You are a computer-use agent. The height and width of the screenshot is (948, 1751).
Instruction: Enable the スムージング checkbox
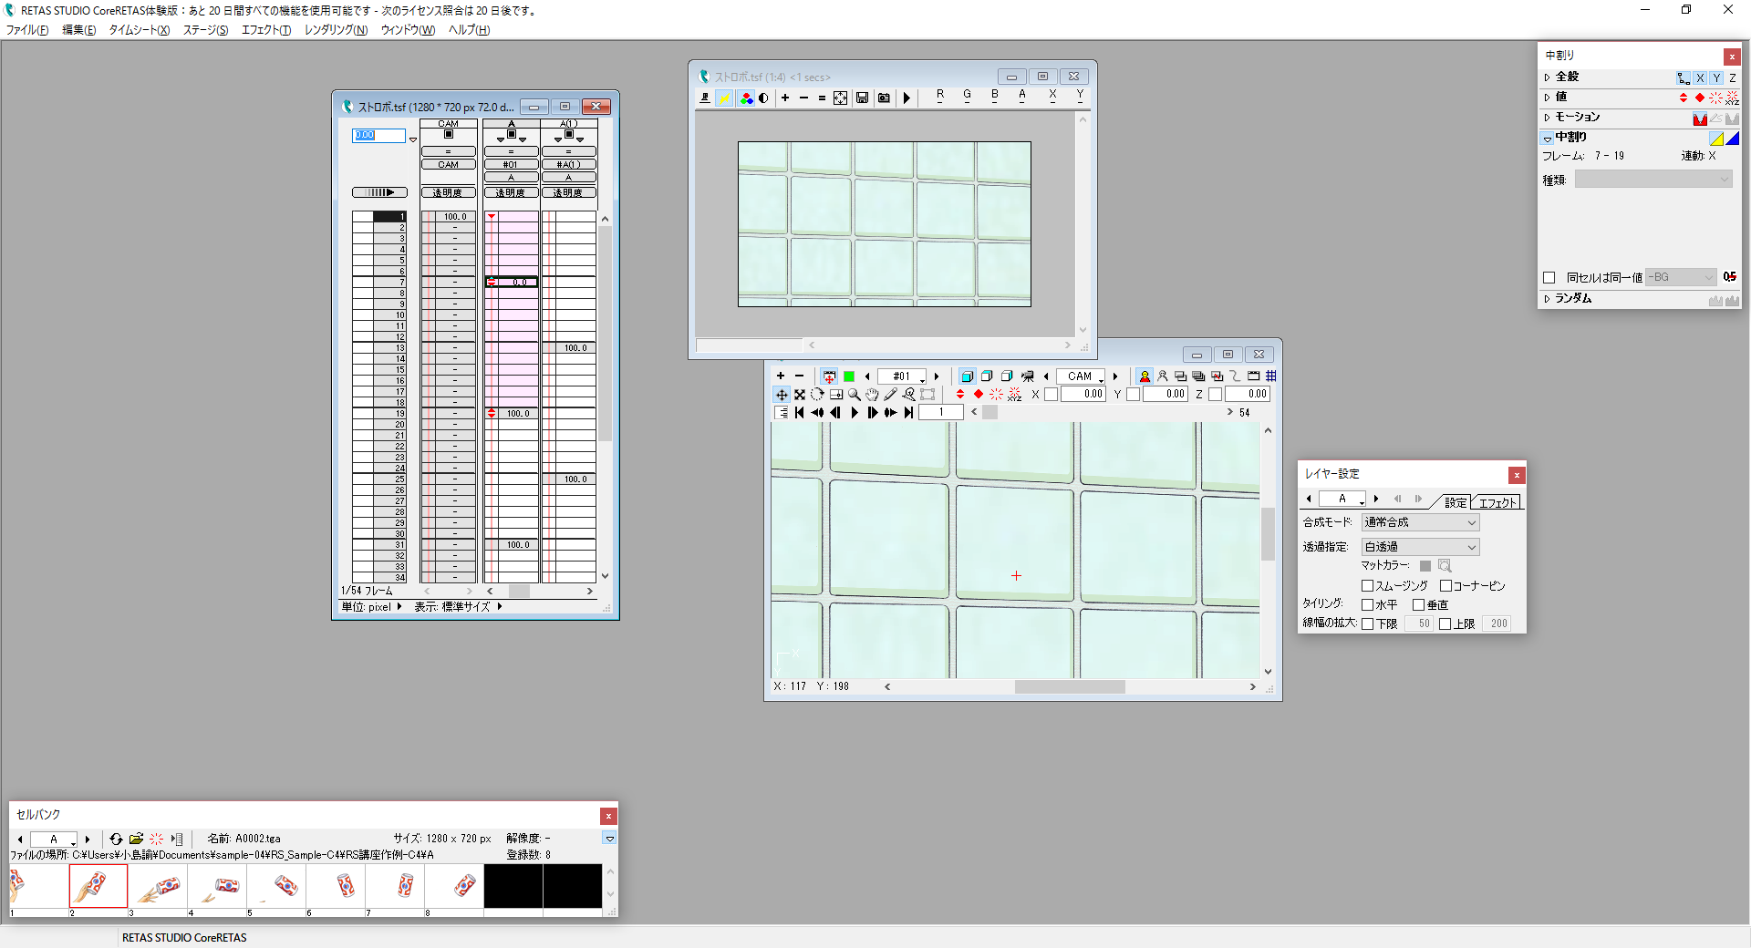[1367, 586]
